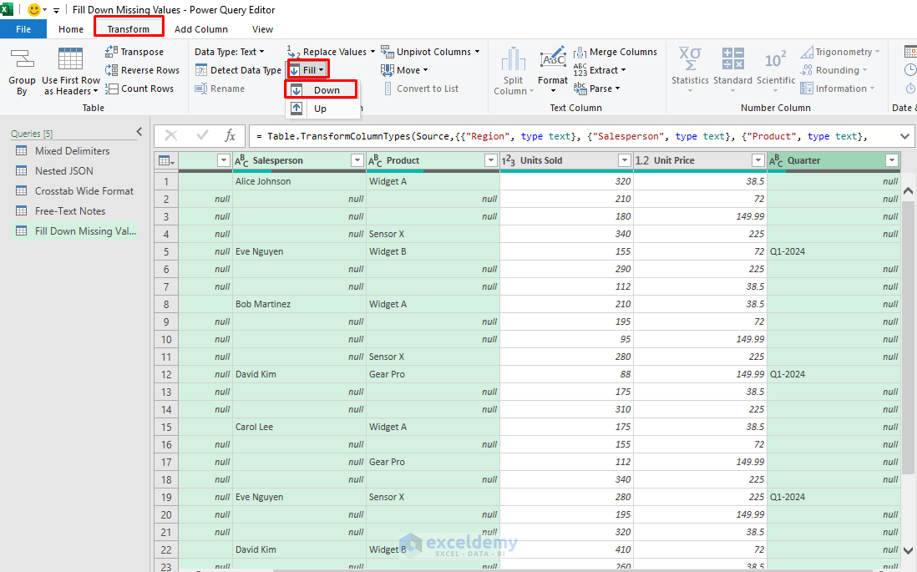Viewport: 917px width, 572px height.
Task: Cancel formula edit with X icon
Action: pyautogui.click(x=171, y=135)
